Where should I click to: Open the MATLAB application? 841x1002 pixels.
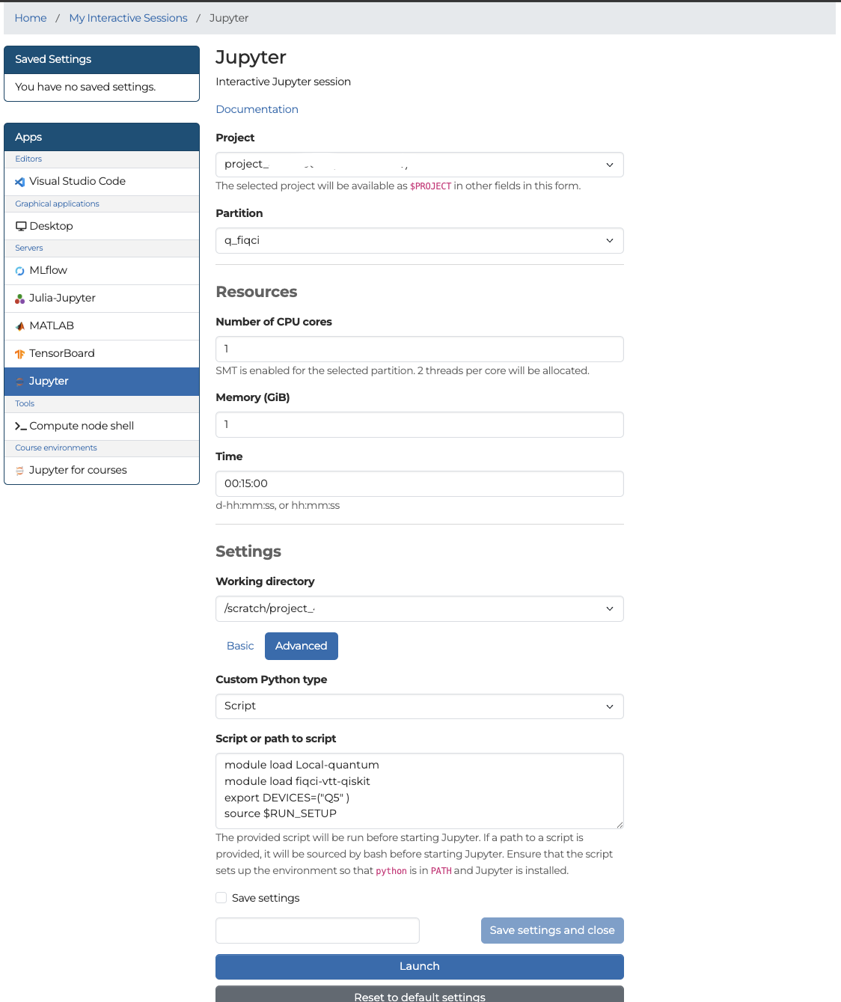(x=51, y=326)
